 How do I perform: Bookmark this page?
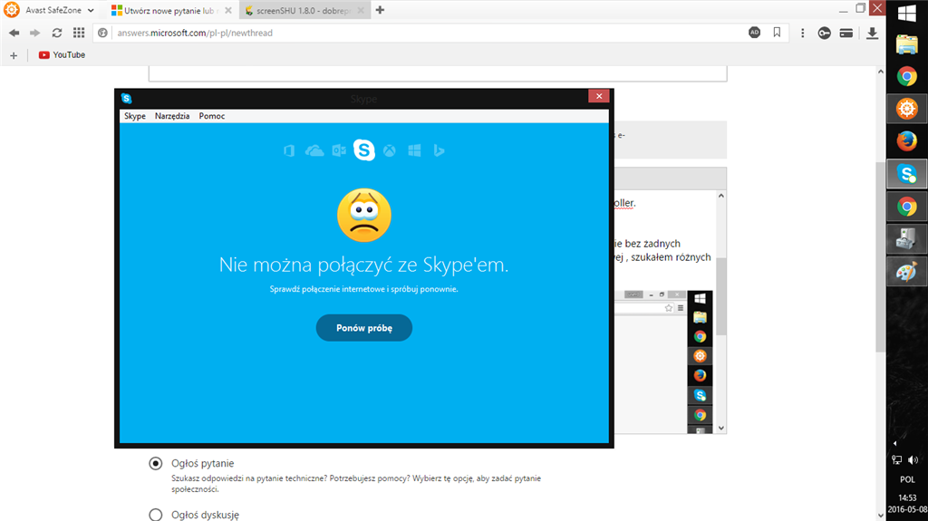click(777, 33)
